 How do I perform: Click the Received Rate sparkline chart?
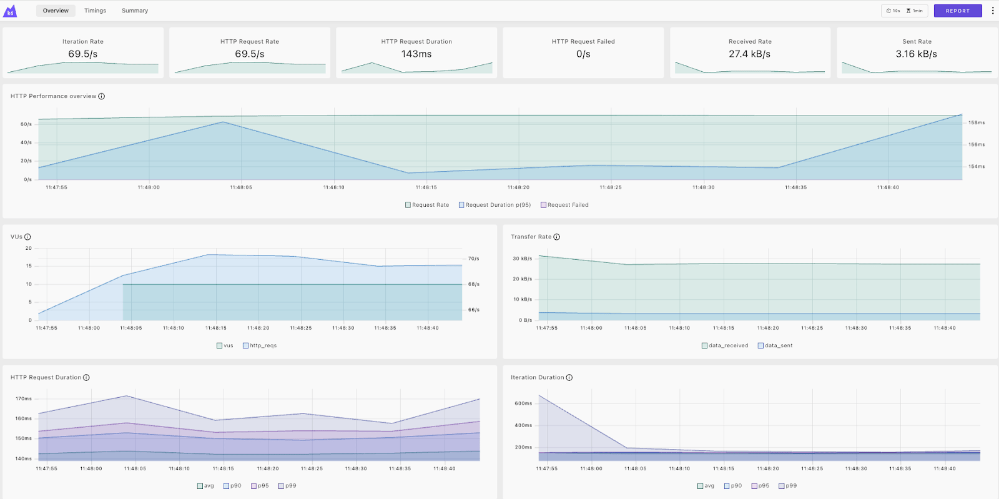pyautogui.click(x=750, y=67)
